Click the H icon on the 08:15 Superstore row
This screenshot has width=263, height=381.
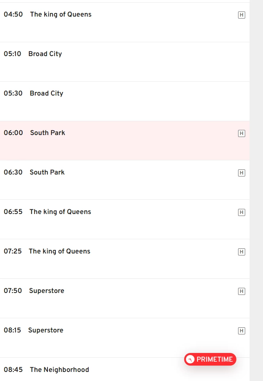pyautogui.click(x=241, y=331)
